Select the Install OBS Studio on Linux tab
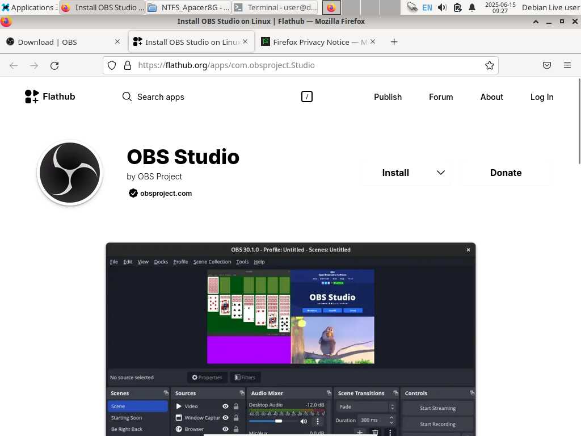581x436 pixels. tap(192, 42)
